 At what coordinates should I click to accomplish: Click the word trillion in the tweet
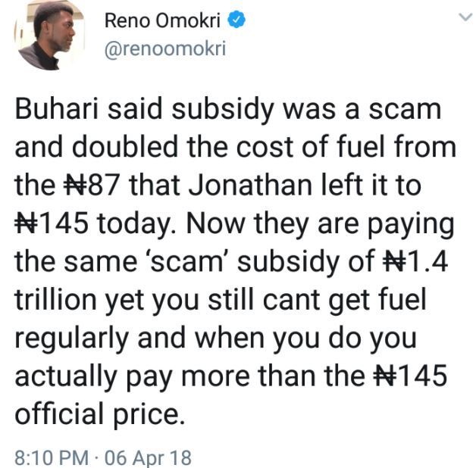[x=55, y=300]
